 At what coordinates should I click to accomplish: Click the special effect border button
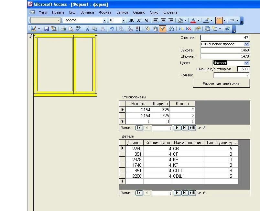[219, 20]
